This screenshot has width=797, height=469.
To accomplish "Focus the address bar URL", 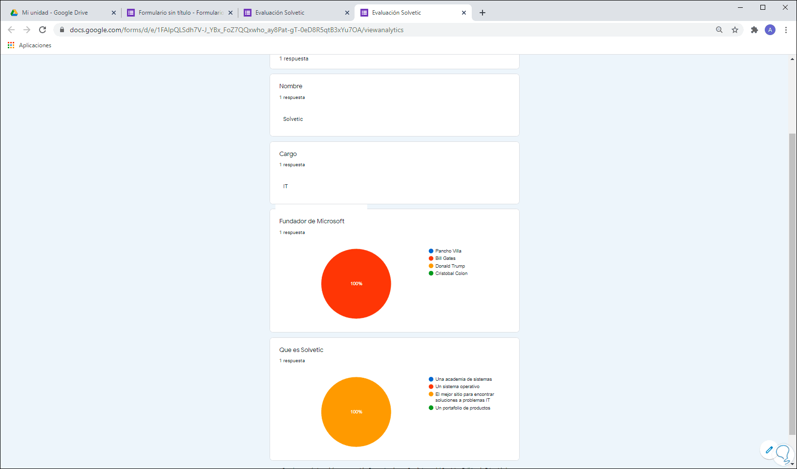I will click(x=236, y=30).
